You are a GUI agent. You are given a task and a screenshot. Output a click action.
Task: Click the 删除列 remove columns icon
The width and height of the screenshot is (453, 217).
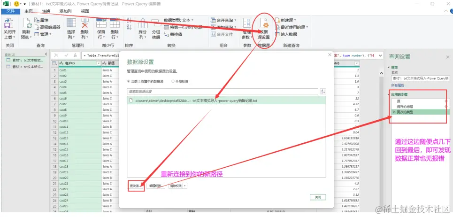[x=84, y=23]
